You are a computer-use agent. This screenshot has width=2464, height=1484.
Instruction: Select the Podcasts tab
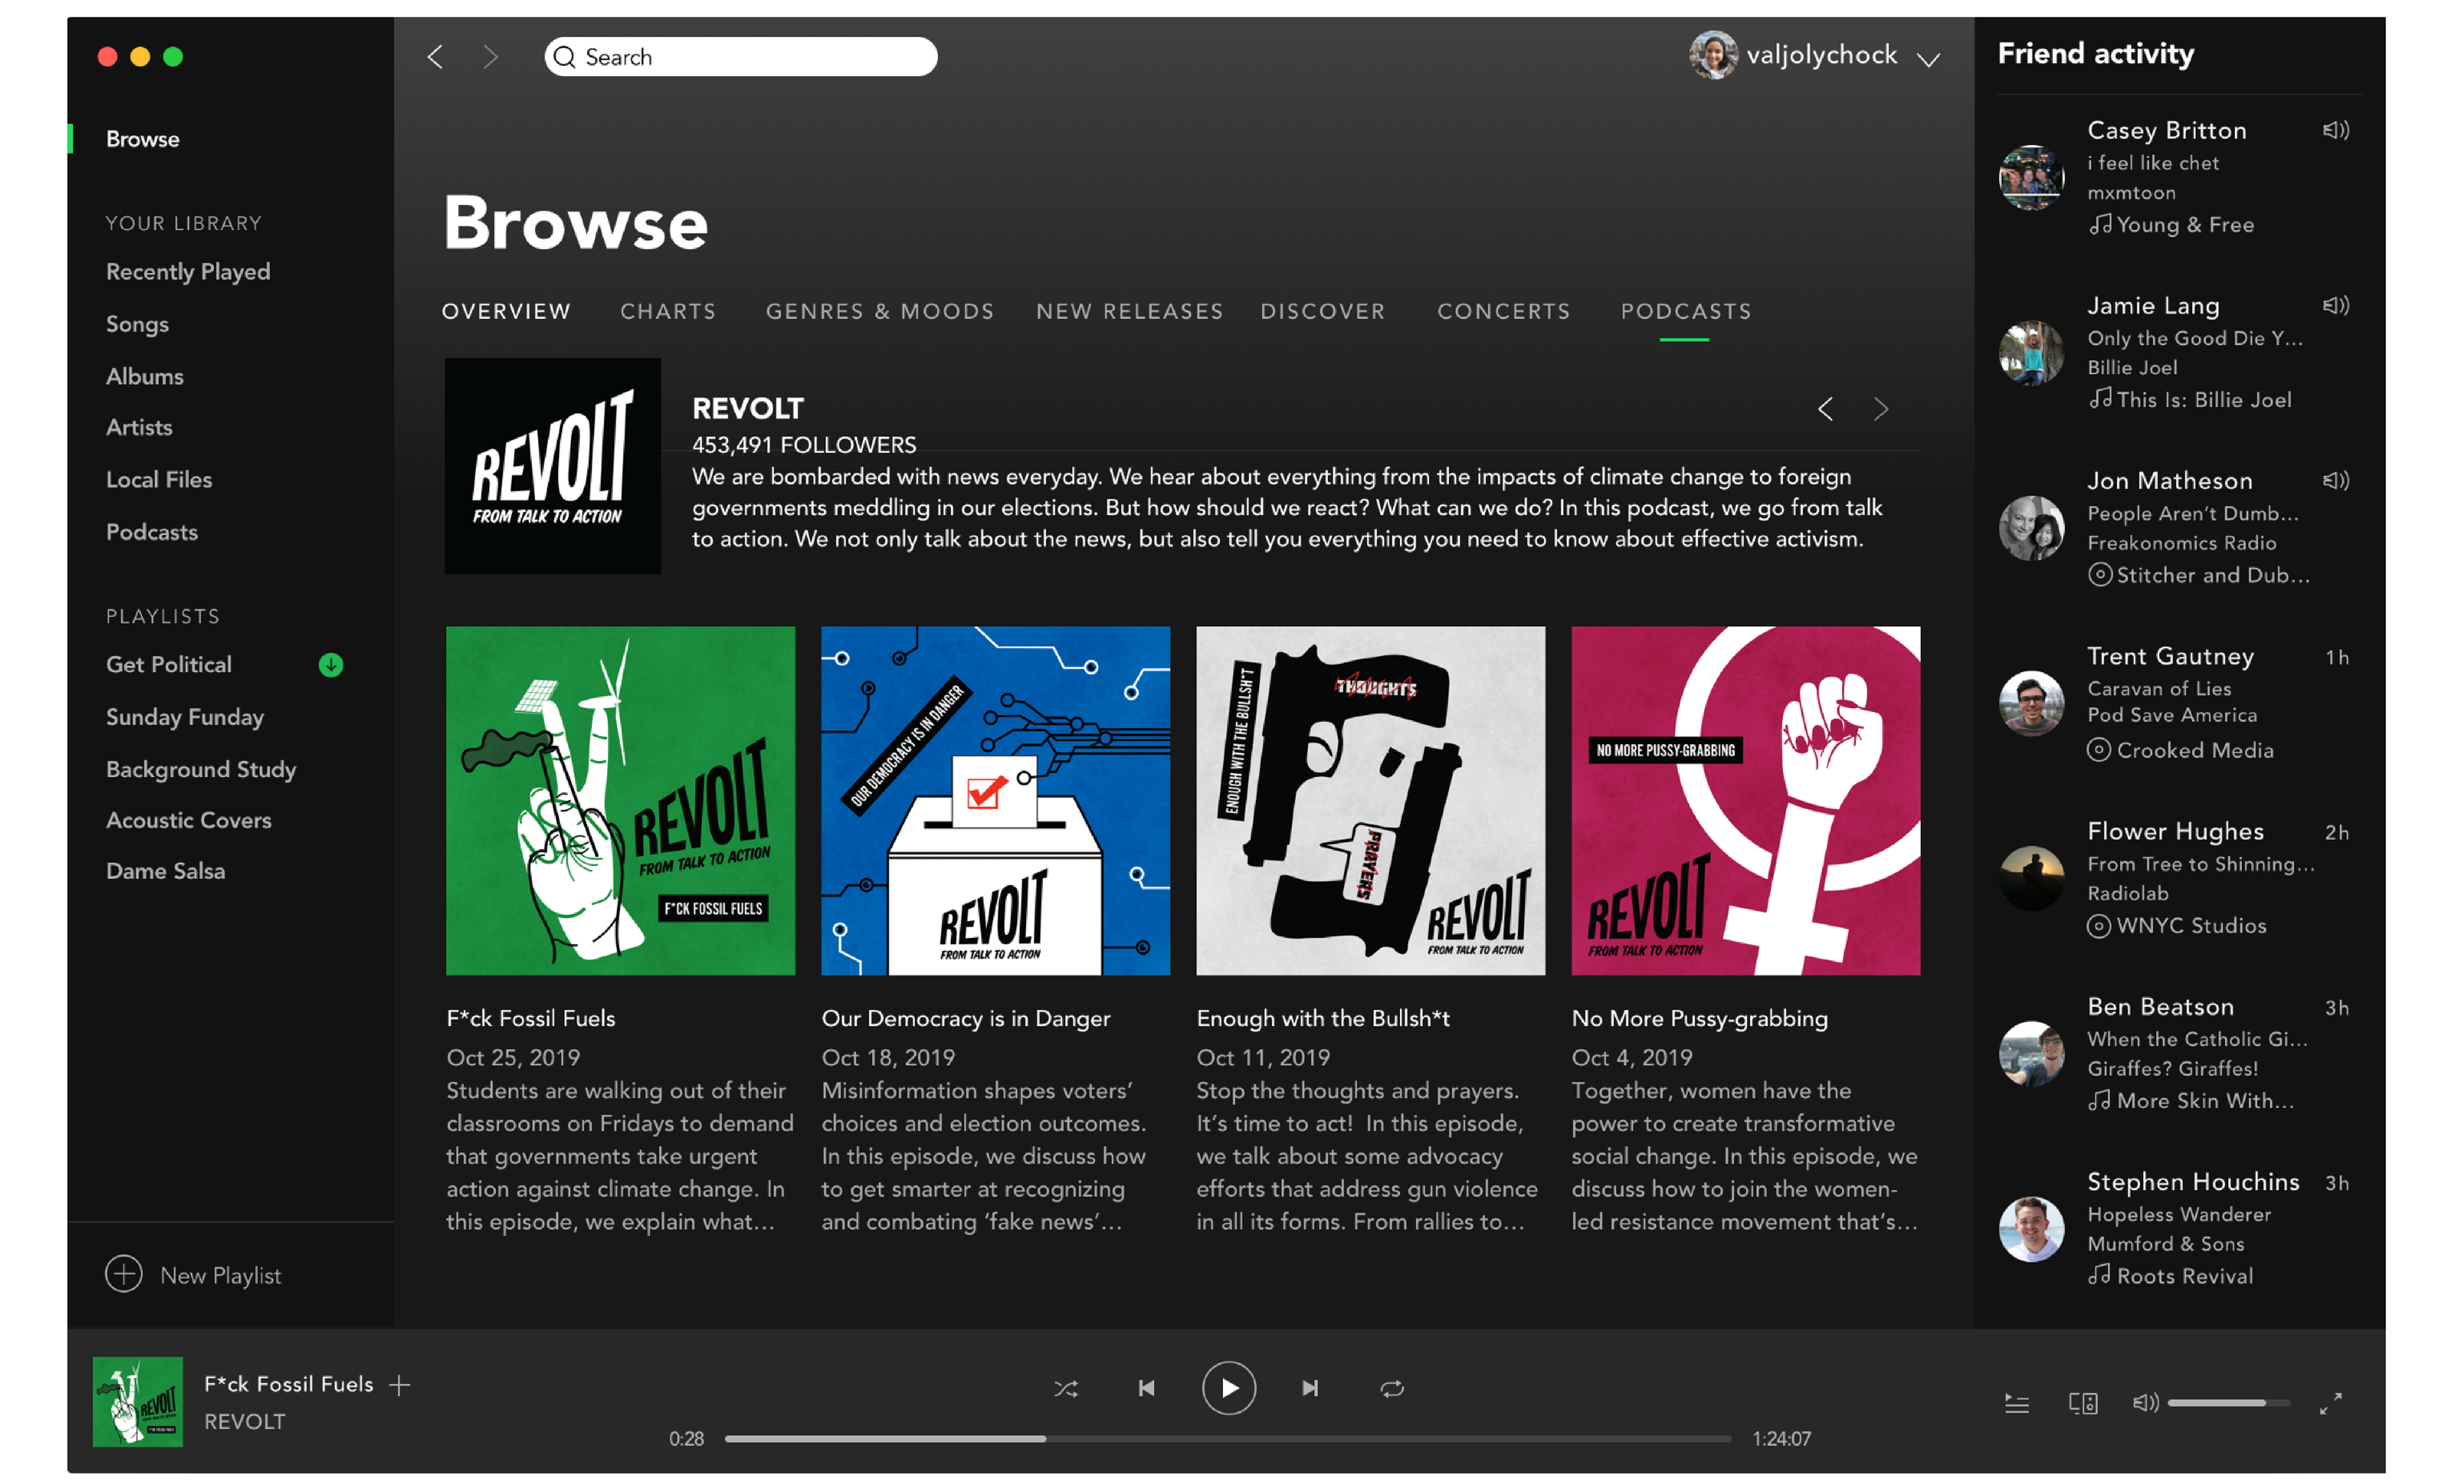(1686, 312)
